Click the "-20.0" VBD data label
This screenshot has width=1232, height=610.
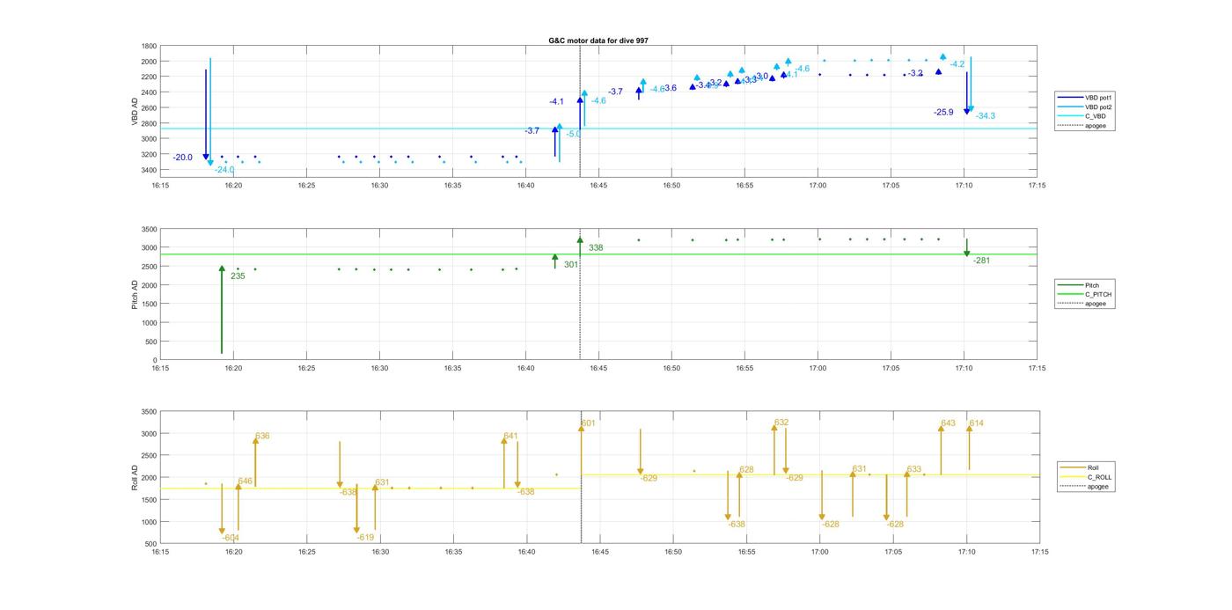pyautogui.click(x=182, y=158)
